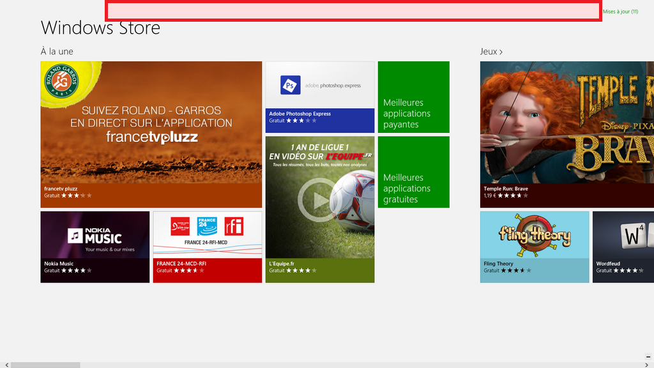Screen dimensions: 654x368
Task: Select the Fling Theory title text
Action: click(x=498, y=264)
